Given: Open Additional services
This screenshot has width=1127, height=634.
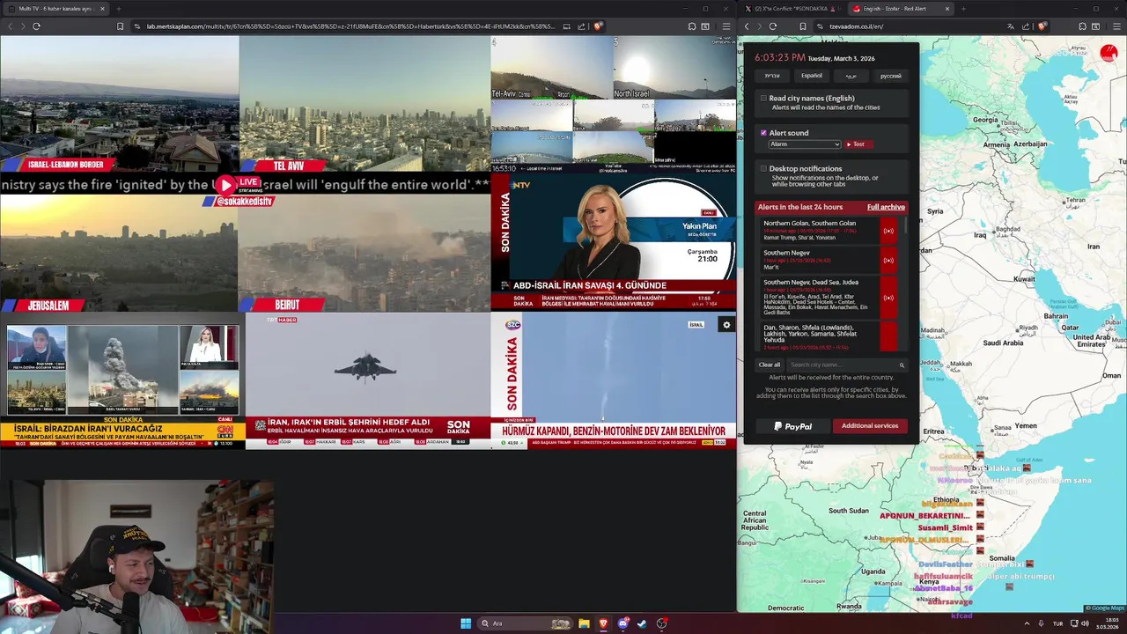Looking at the screenshot, I should coord(870,426).
